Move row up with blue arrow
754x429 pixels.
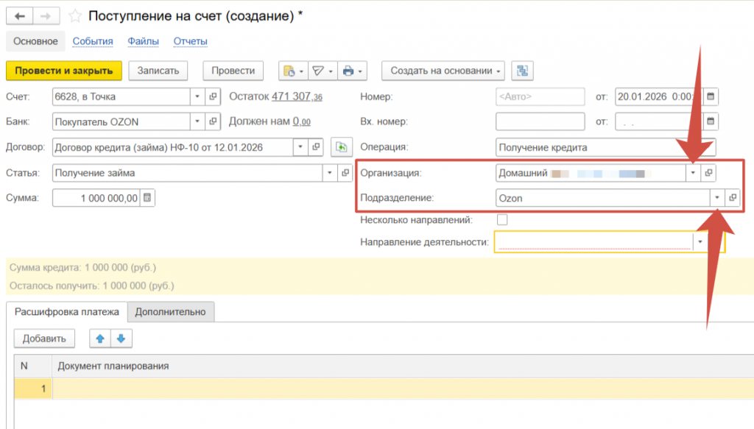point(99,338)
